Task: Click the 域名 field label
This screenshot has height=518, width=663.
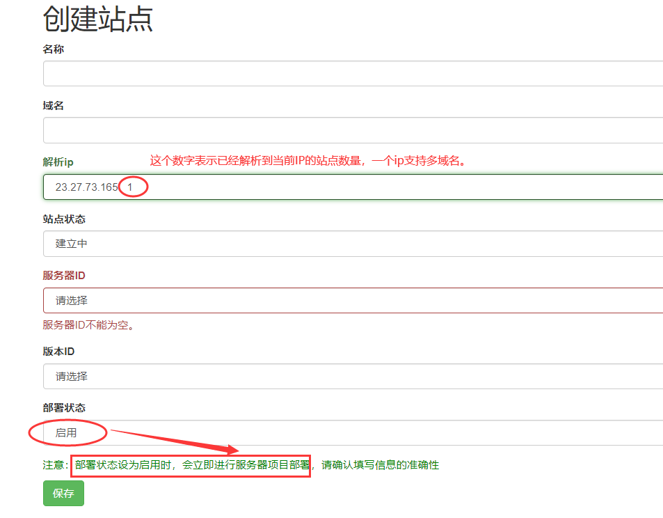Action: [x=54, y=106]
